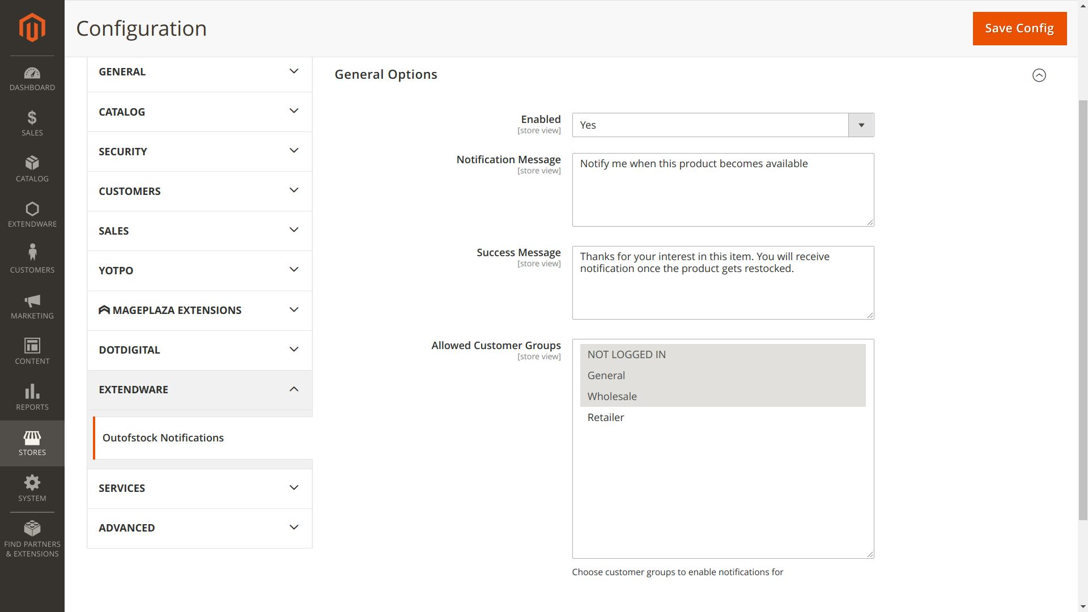This screenshot has height=612, width=1088.
Task: Expand the CATALOG config section
Action: 199,112
